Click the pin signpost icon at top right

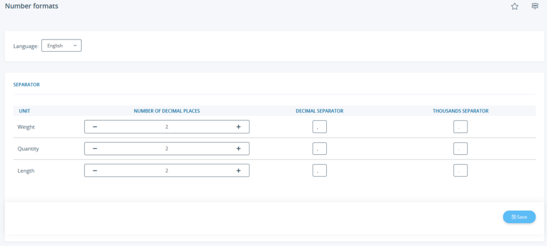(x=535, y=6)
